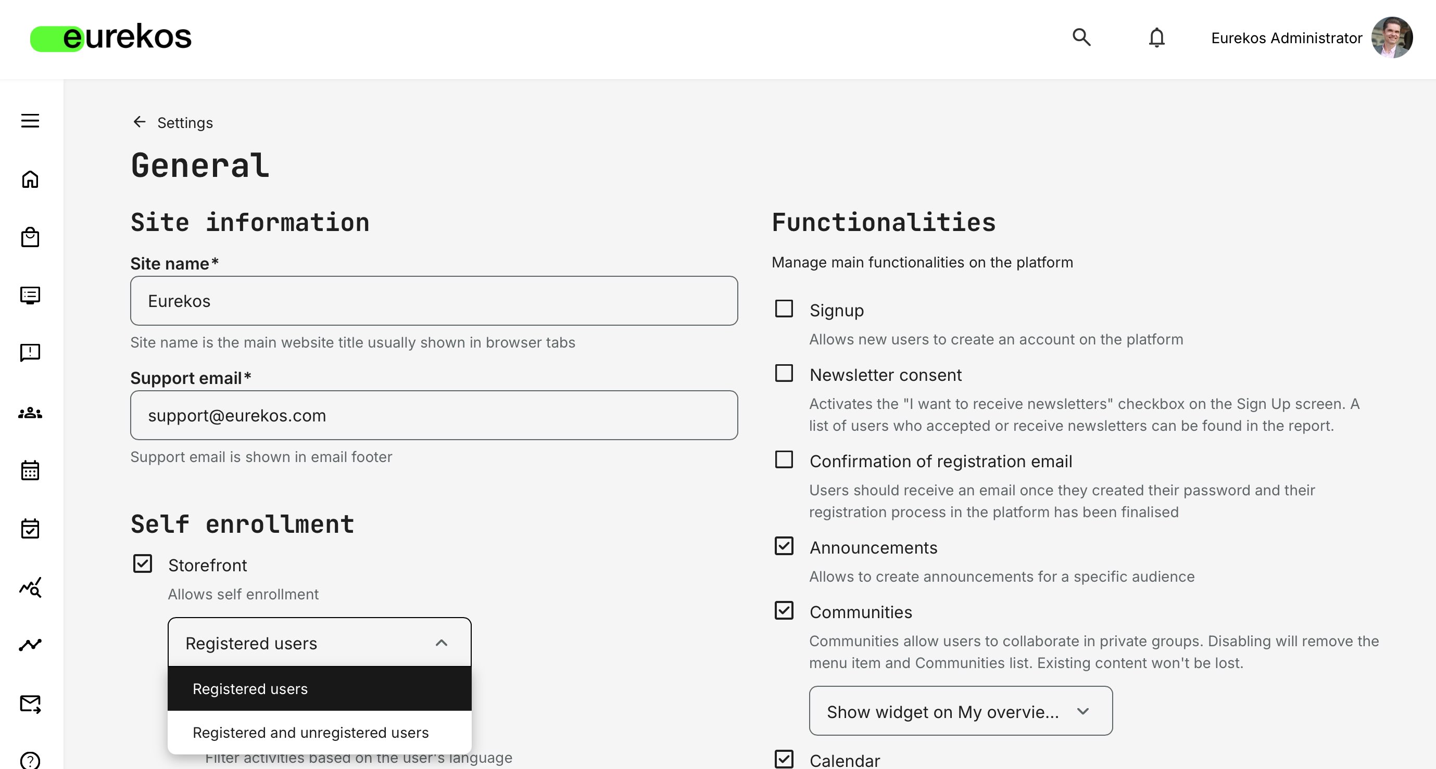Open the Calendar icon in sidebar
This screenshot has width=1436, height=769.
point(31,470)
